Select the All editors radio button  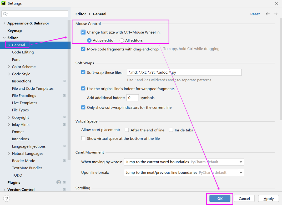(122, 40)
